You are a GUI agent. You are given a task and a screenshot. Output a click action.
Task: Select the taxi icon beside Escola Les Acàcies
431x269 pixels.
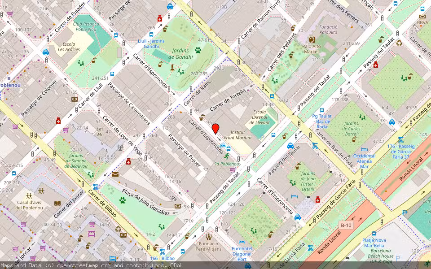point(46,52)
